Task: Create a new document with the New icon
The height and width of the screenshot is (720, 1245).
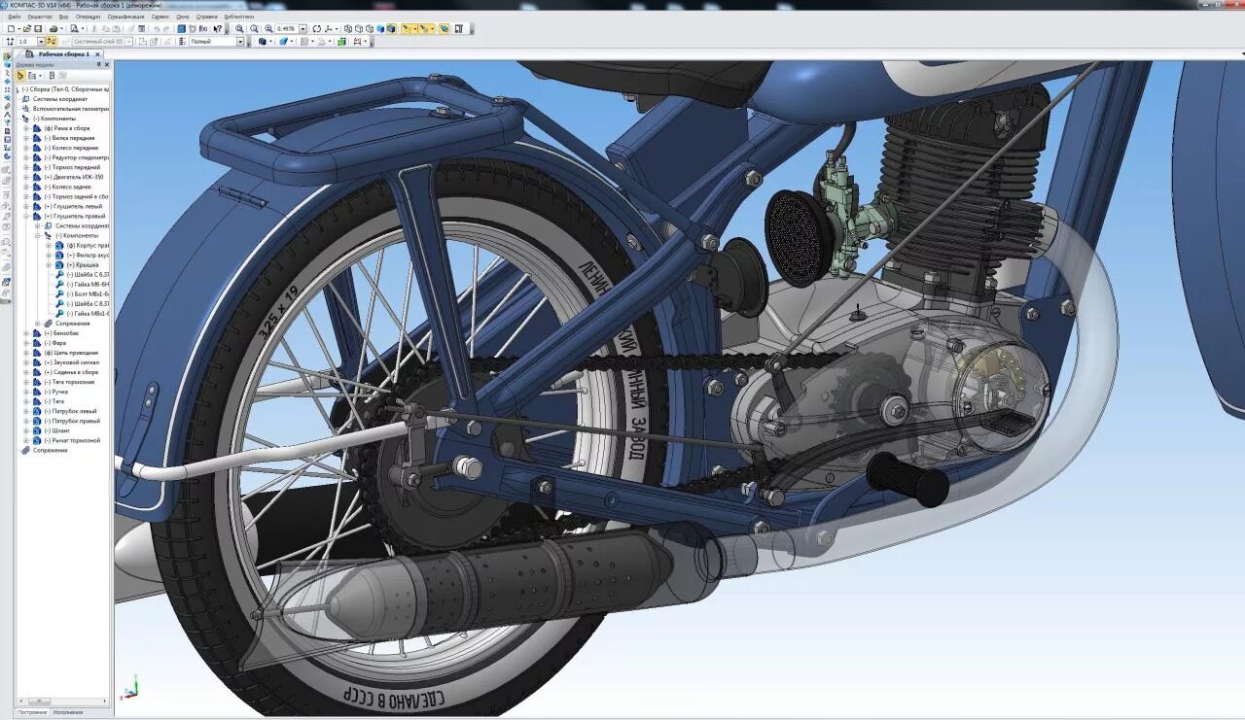Action: pos(12,28)
